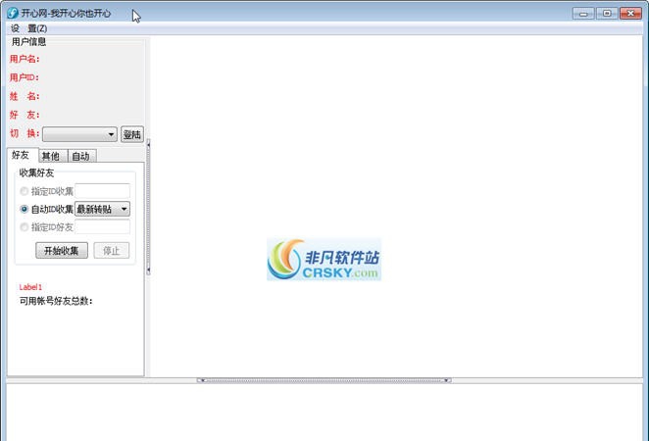The image size is (649, 441).
Task: Close the 开心网 window
Action: click(x=630, y=14)
